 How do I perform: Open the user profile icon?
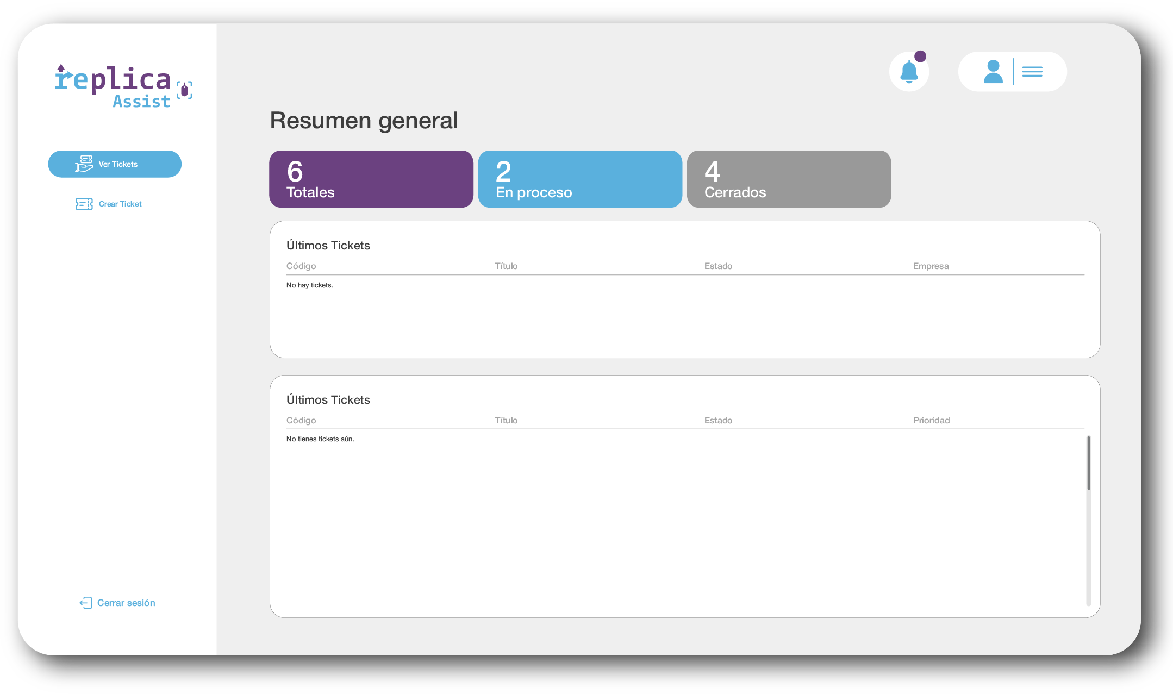(x=993, y=72)
